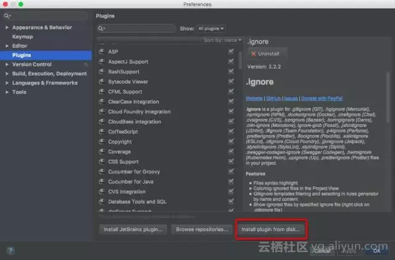Disable the ASP plugin checkbox
Viewport: 395px width, 260px height.
click(x=231, y=51)
